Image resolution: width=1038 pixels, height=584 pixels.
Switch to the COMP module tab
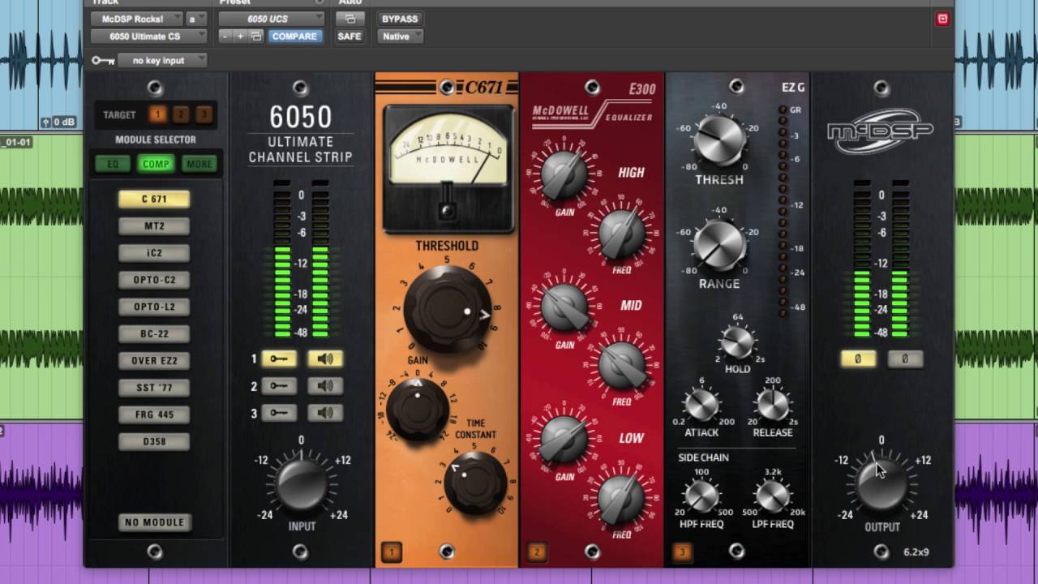click(x=156, y=164)
